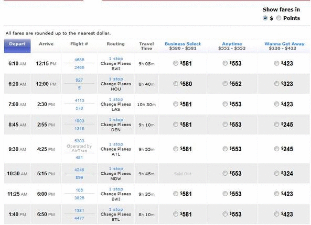View 1 stop details for MDW routing
Viewport: 311px width, 225px height.
(116, 168)
